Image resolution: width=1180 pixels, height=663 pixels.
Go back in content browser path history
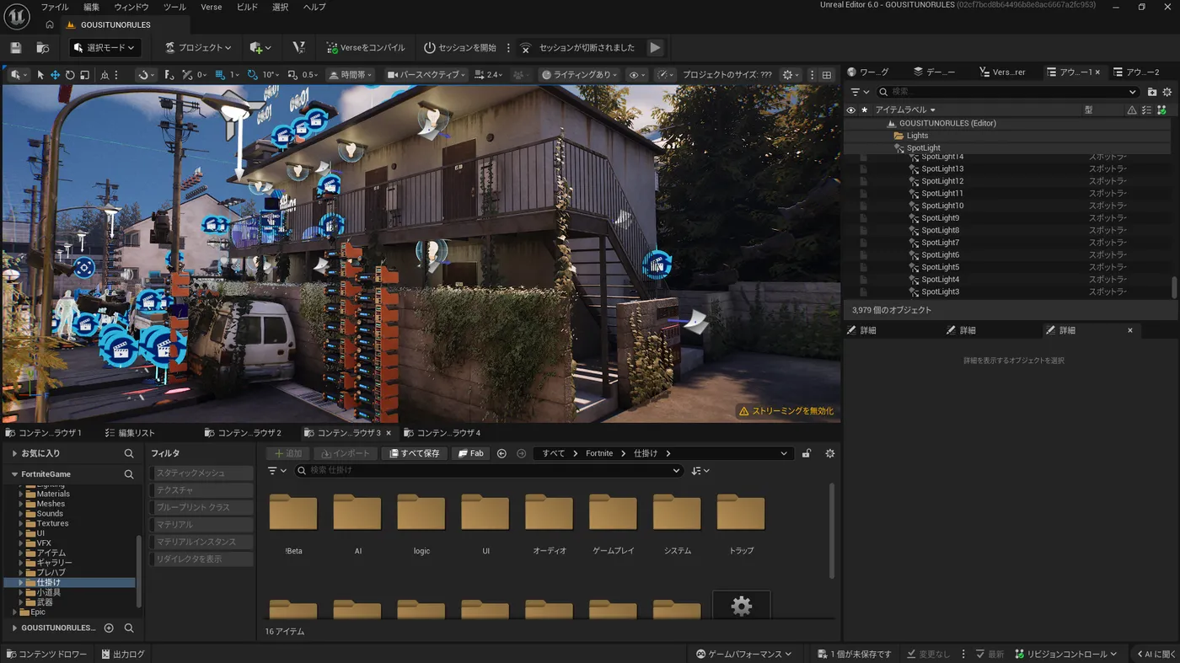click(x=502, y=453)
